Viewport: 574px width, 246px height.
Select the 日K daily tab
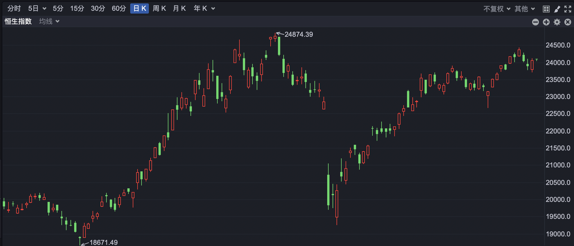click(140, 8)
